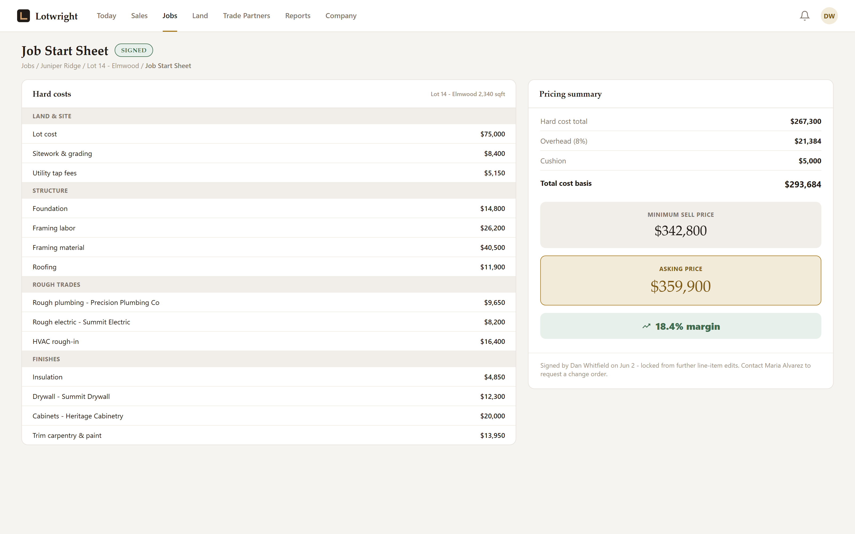Select the LAND & SITE section header
This screenshot has height=534, width=855.
[269, 116]
